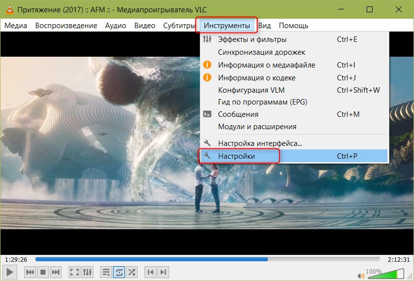The height and width of the screenshot is (281, 414).
Task: Open the Помощь menu
Action: click(x=294, y=26)
